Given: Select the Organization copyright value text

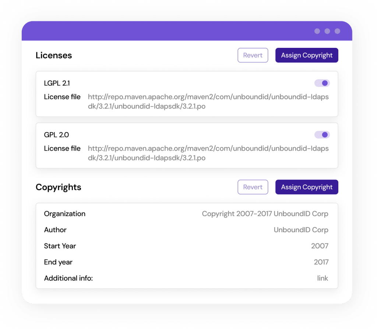Looking at the screenshot, I should pyautogui.click(x=265, y=214).
